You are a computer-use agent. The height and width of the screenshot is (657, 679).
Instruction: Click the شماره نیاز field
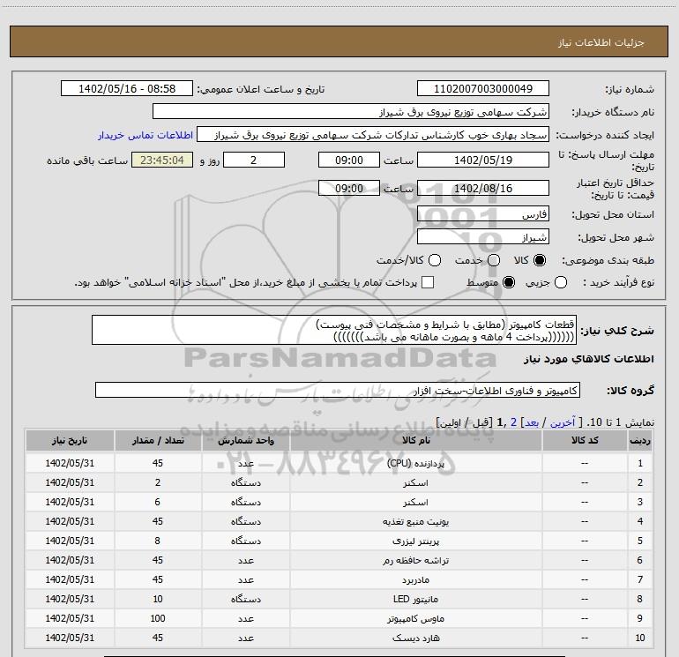point(483,88)
